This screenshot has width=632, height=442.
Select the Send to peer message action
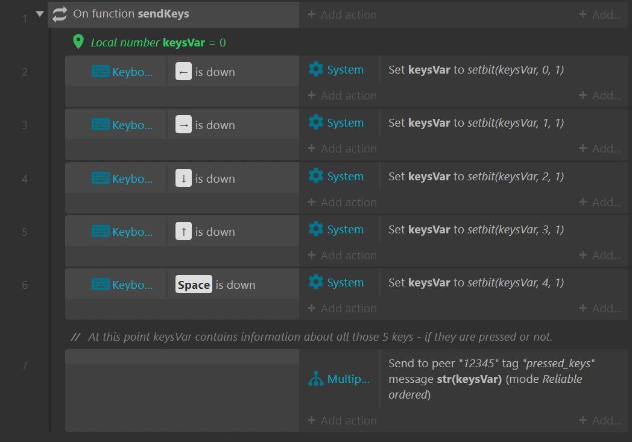coord(491,379)
